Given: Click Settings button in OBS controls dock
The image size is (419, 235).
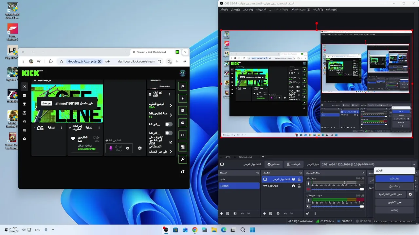Looking at the screenshot, I should tap(394, 210).
